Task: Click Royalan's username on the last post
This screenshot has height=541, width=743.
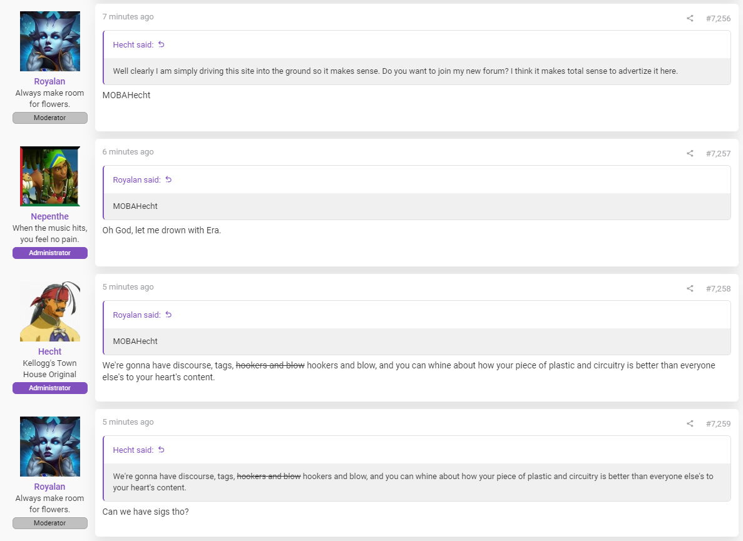Action: coord(49,487)
